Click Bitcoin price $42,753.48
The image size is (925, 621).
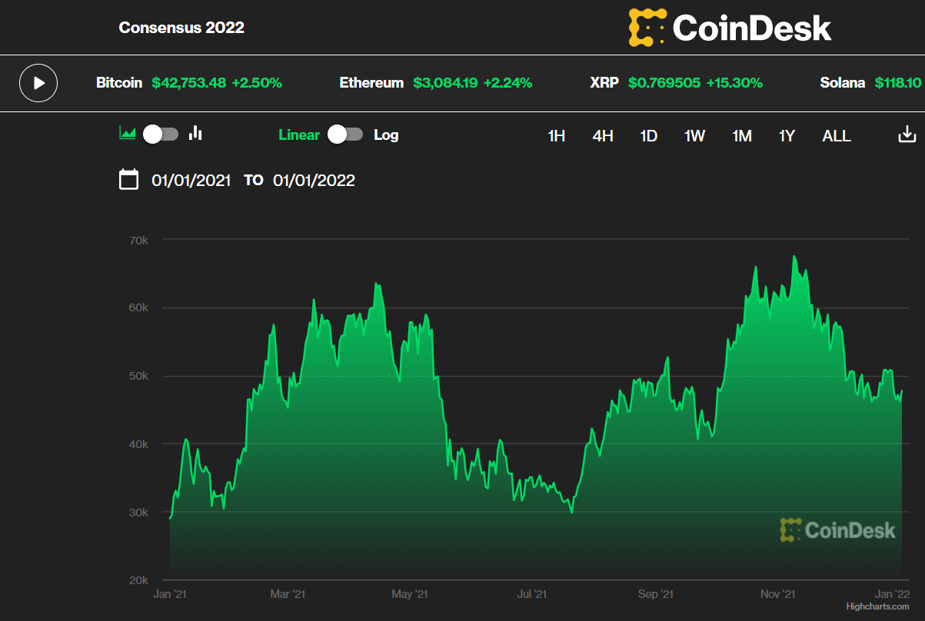tap(189, 83)
